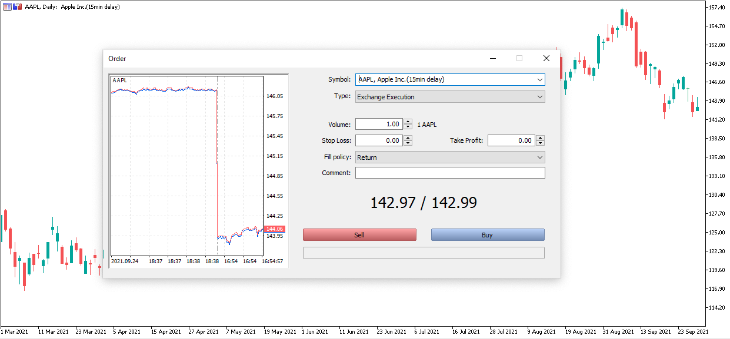Image resolution: width=730 pixels, height=339 pixels.
Task: Increase Take Profit with the up arrow
Action: click(x=541, y=138)
